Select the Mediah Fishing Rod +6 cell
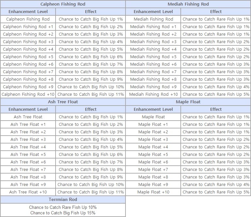Screen dimensions: 251x217 (x=153, y=64)
